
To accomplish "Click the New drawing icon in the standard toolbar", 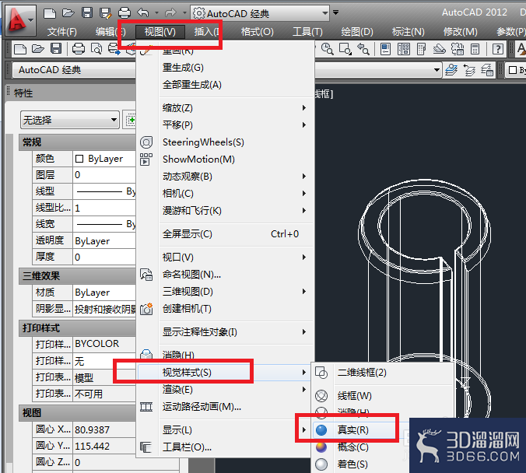I will (x=19, y=49).
